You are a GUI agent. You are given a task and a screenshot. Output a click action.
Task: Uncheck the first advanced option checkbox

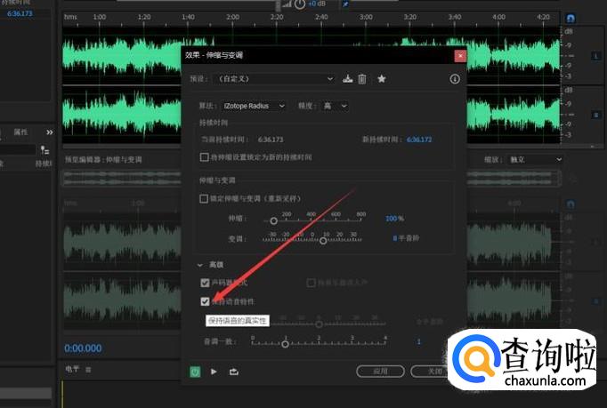(x=205, y=283)
